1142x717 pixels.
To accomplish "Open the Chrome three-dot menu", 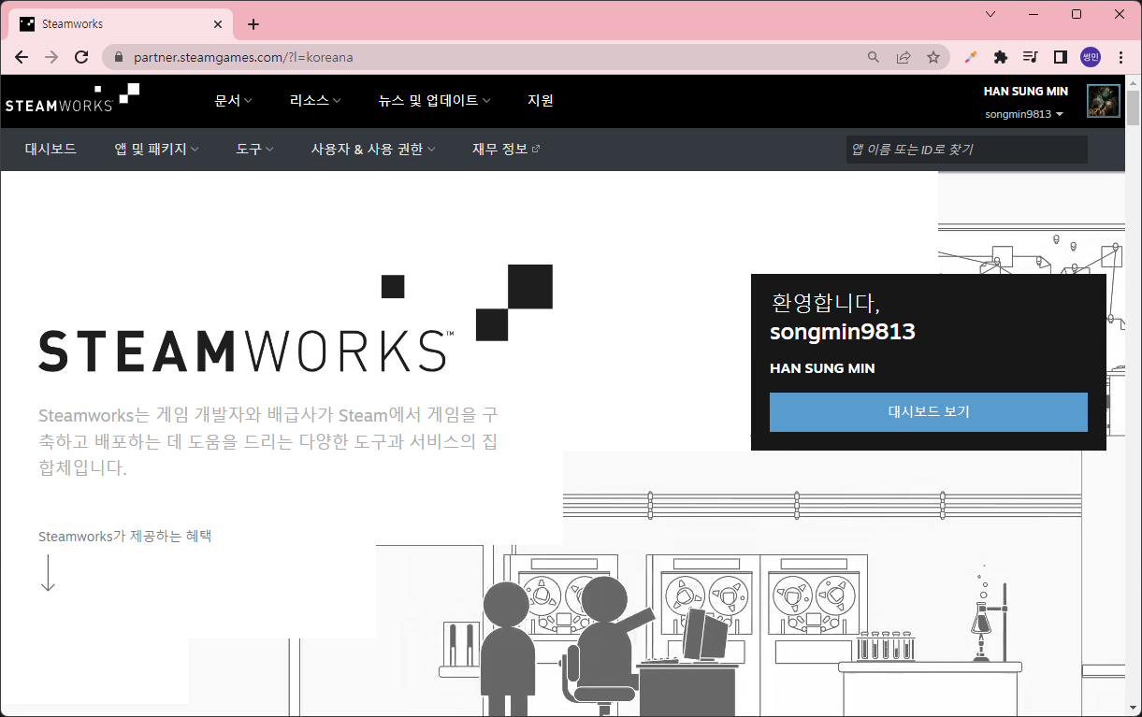I will [1120, 57].
